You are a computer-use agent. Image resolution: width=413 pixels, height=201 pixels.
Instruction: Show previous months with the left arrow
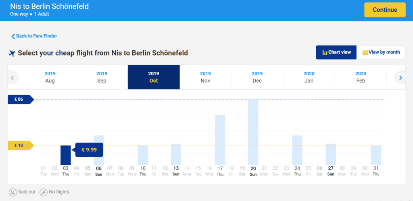(13, 78)
